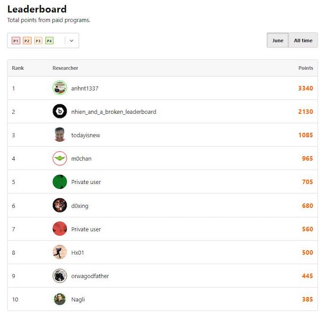Image resolution: width=326 pixels, height=315 pixels.
Task: Toggle the P4 severity filter tag
Action: pyautogui.click(x=49, y=41)
